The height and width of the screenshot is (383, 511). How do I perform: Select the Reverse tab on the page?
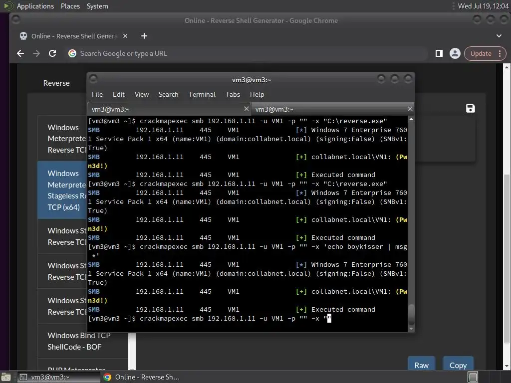point(56,83)
